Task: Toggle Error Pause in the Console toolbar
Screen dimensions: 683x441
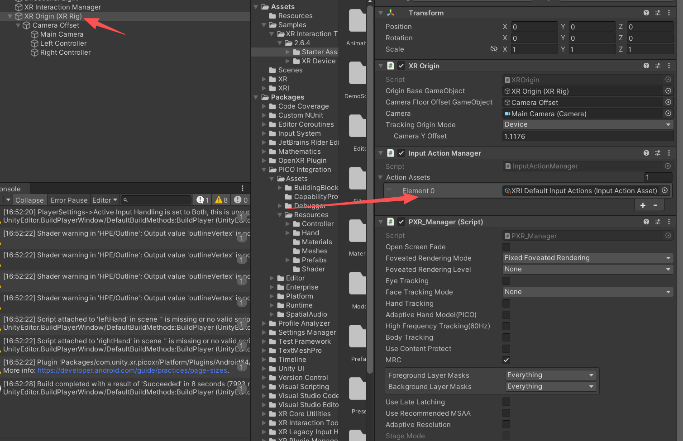Action: [x=69, y=199]
